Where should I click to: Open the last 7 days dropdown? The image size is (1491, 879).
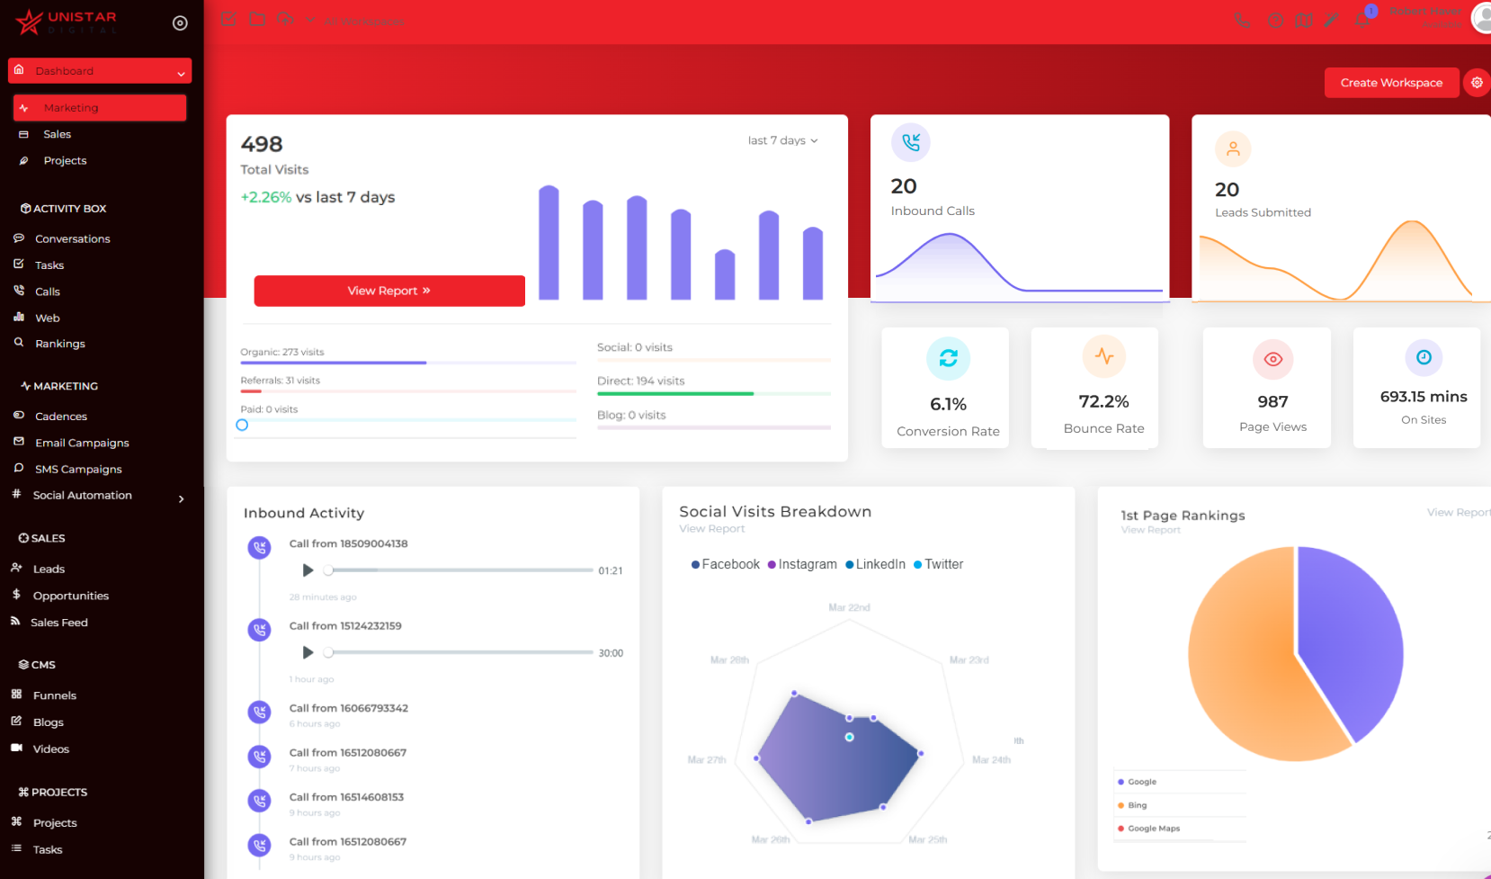(x=782, y=140)
